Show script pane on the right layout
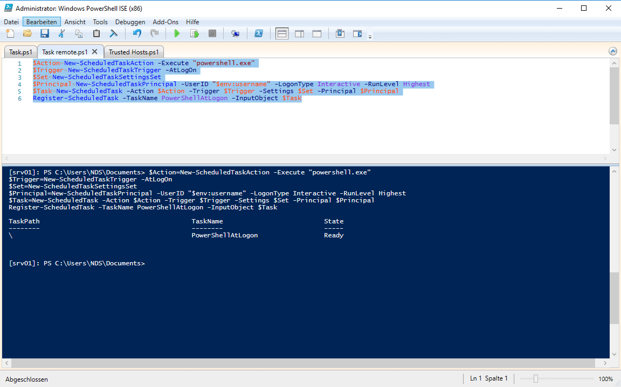 pyautogui.click(x=299, y=34)
